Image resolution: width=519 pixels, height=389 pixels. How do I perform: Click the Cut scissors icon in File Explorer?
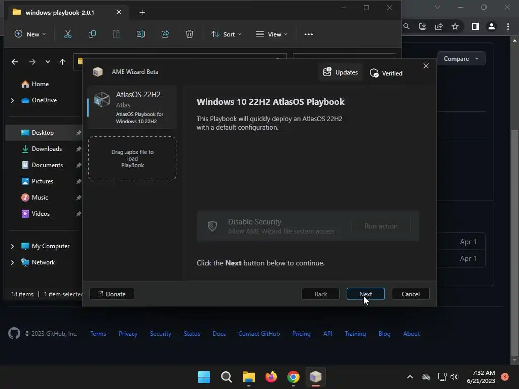click(68, 34)
